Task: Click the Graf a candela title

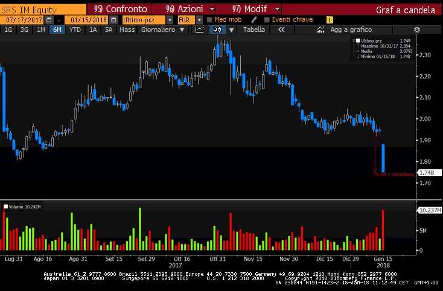Action: pos(406,10)
